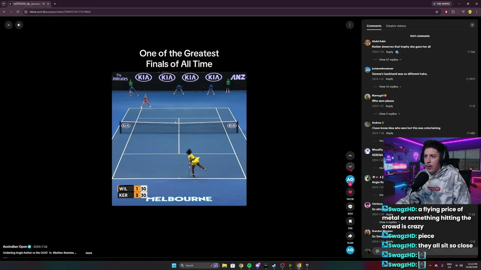Screen dimensions: 481x270
Task: Open the Chrome three-dot menu
Action: tap(477, 12)
